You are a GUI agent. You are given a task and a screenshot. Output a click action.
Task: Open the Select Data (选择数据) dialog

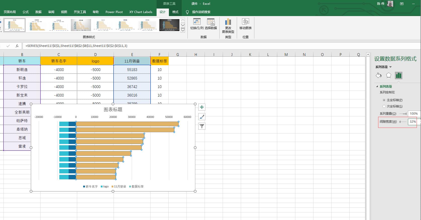tap(211, 22)
